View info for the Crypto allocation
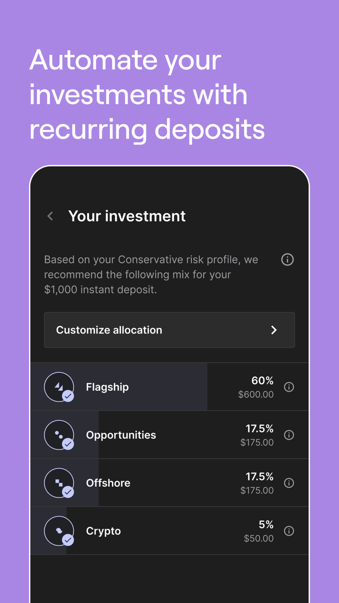The height and width of the screenshot is (603, 339). point(289,530)
